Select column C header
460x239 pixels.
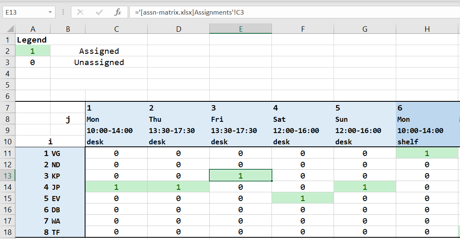pos(116,29)
